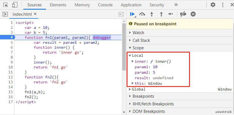
Task: Click the code editor vertical scrollbar
Action: pyautogui.click(x=124, y=47)
